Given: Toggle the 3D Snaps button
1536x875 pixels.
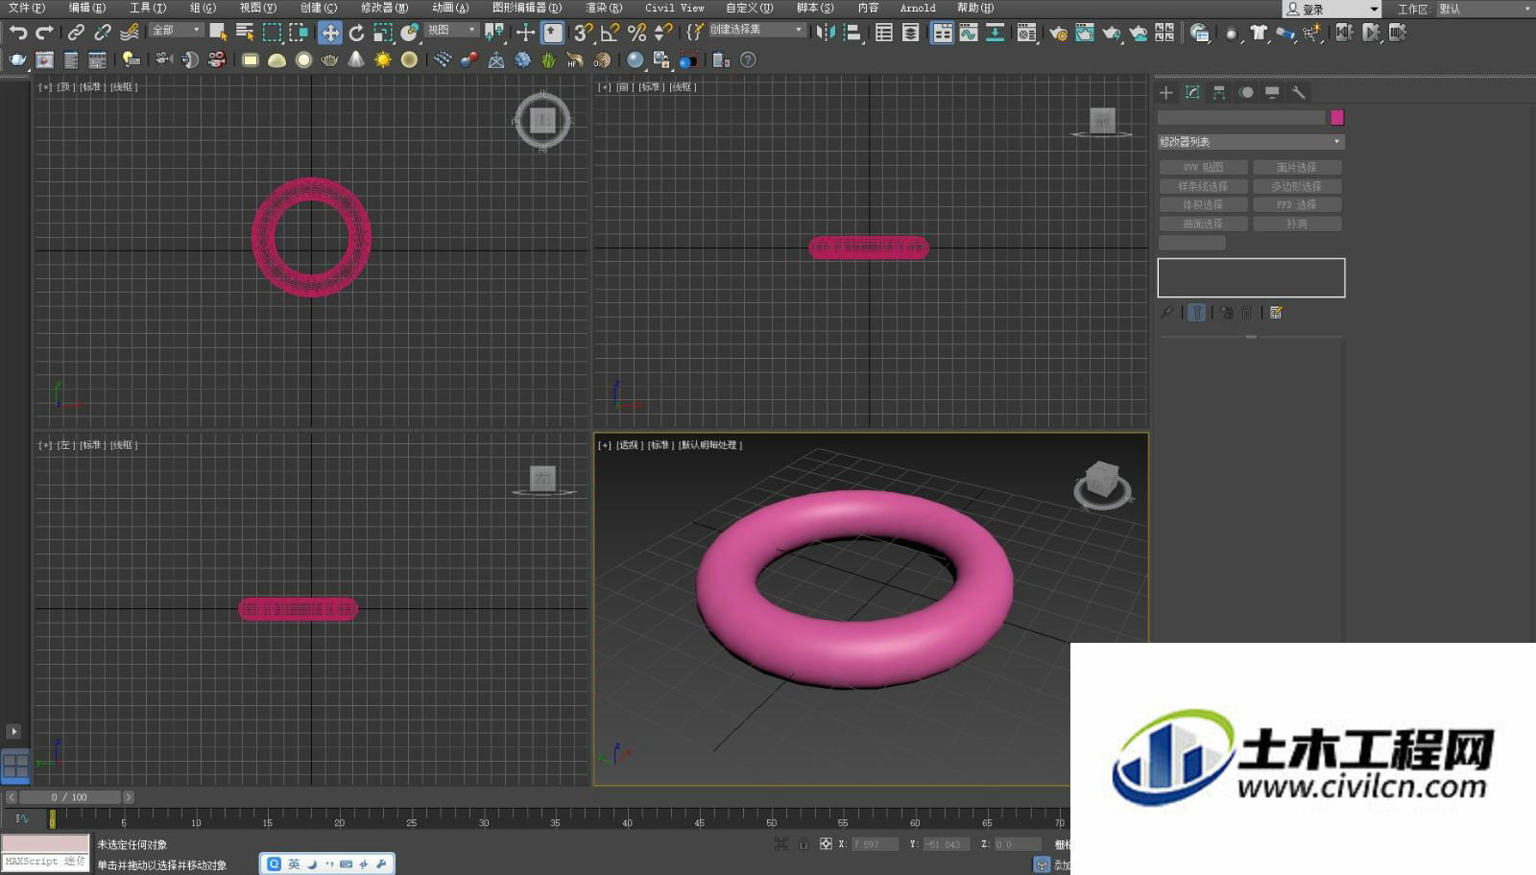Looking at the screenshot, I should tap(583, 33).
